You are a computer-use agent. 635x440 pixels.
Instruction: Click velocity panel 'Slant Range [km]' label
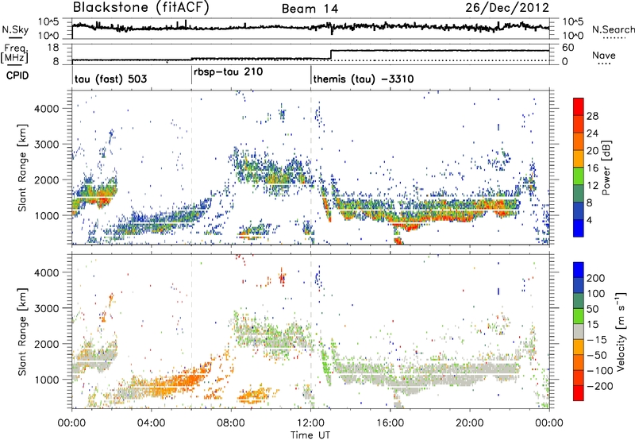22,331
